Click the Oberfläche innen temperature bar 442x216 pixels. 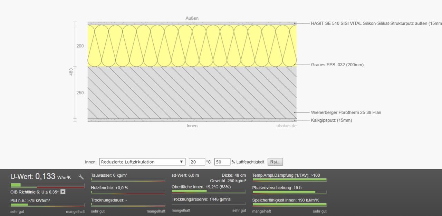[209, 191]
